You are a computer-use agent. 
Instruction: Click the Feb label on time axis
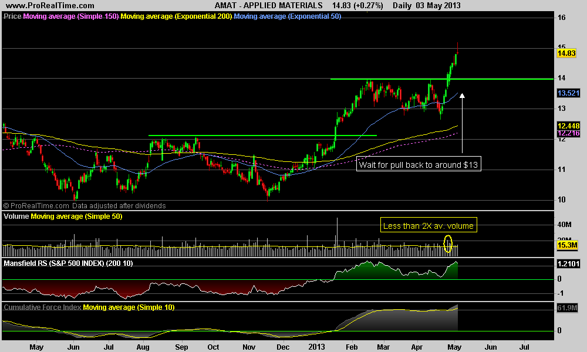[352, 347]
